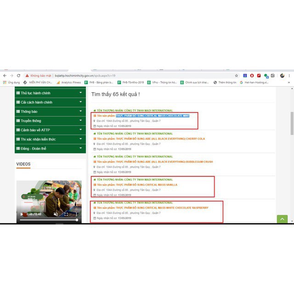Open the Thi xác nhận kiến thức menu
Image resolution: width=294 pixels, height=294 pixels.
(x=50, y=139)
